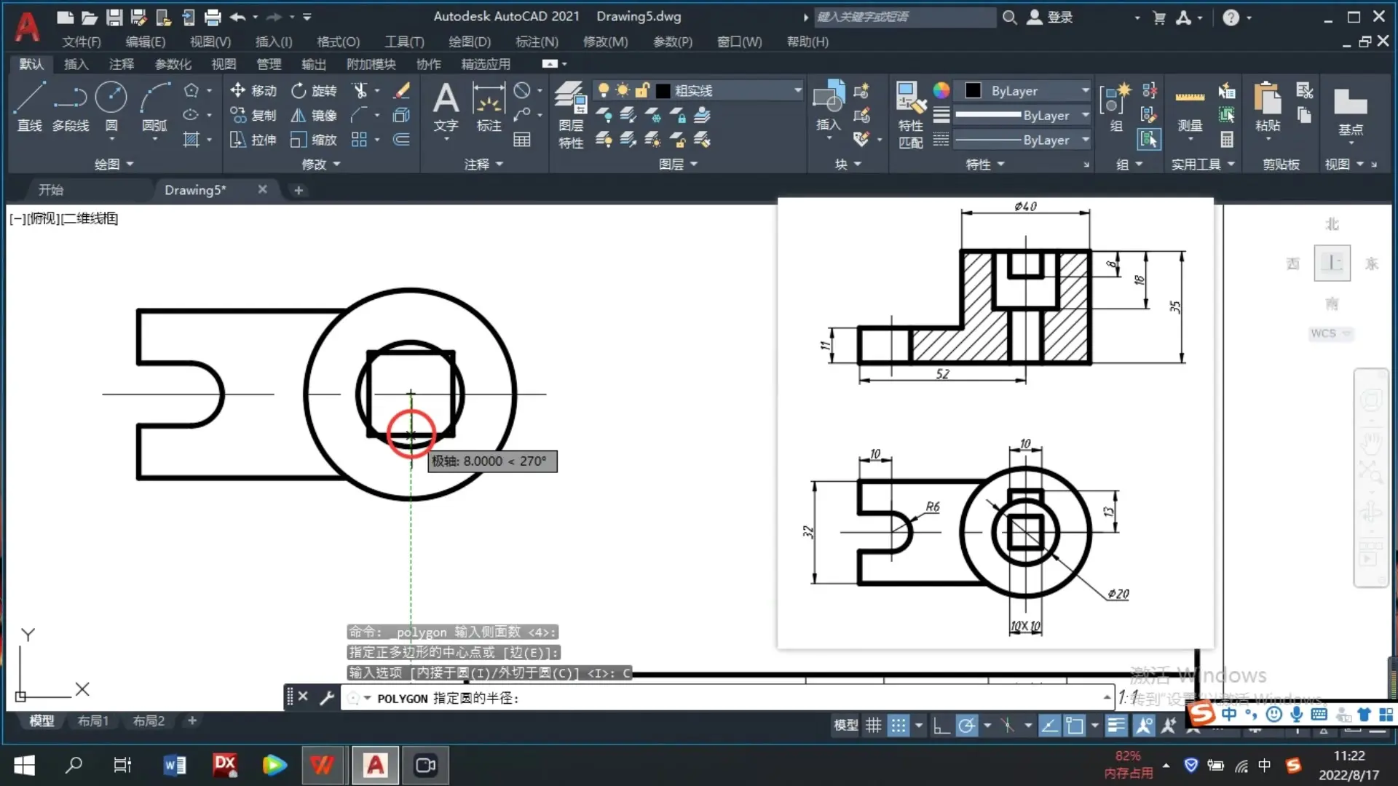Click the 拉伸 (Stretch) tool
Image resolution: width=1398 pixels, height=786 pixels.
pyautogui.click(x=253, y=140)
